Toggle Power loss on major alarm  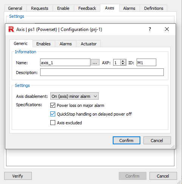(53, 105)
